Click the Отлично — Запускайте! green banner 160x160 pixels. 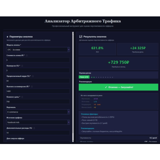(118, 87)
